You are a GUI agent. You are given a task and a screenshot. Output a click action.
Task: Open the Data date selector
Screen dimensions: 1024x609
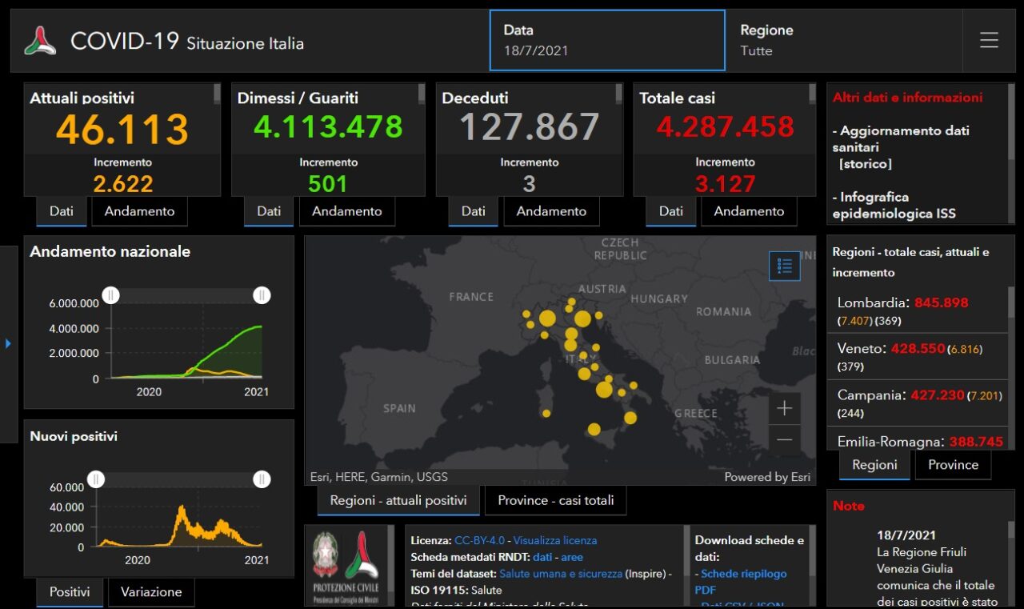(607, 41)
